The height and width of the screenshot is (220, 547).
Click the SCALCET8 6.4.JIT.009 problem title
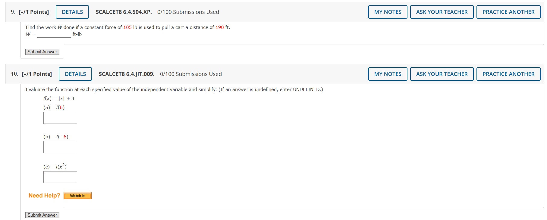pyautogui.click(x=126, y=74)
